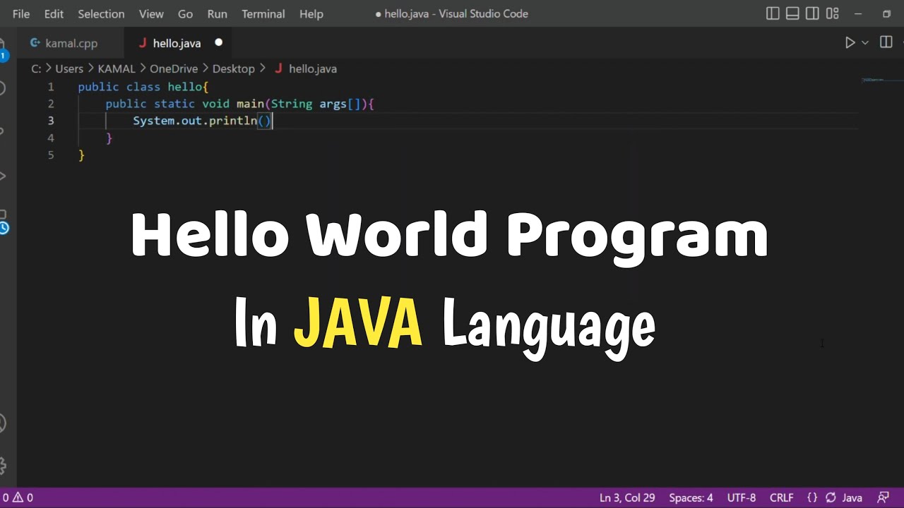Image resolution: width=904 pixels, height=508 pixels.
Task: Click 'public class hello' on line 1
Action: [140, 87]
